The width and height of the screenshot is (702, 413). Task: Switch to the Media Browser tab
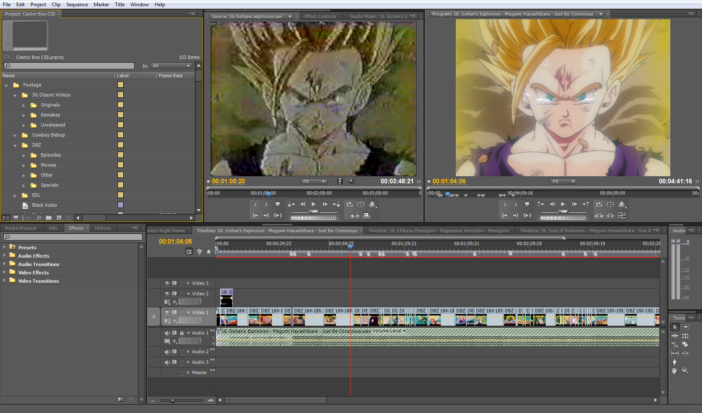(21, 228)
